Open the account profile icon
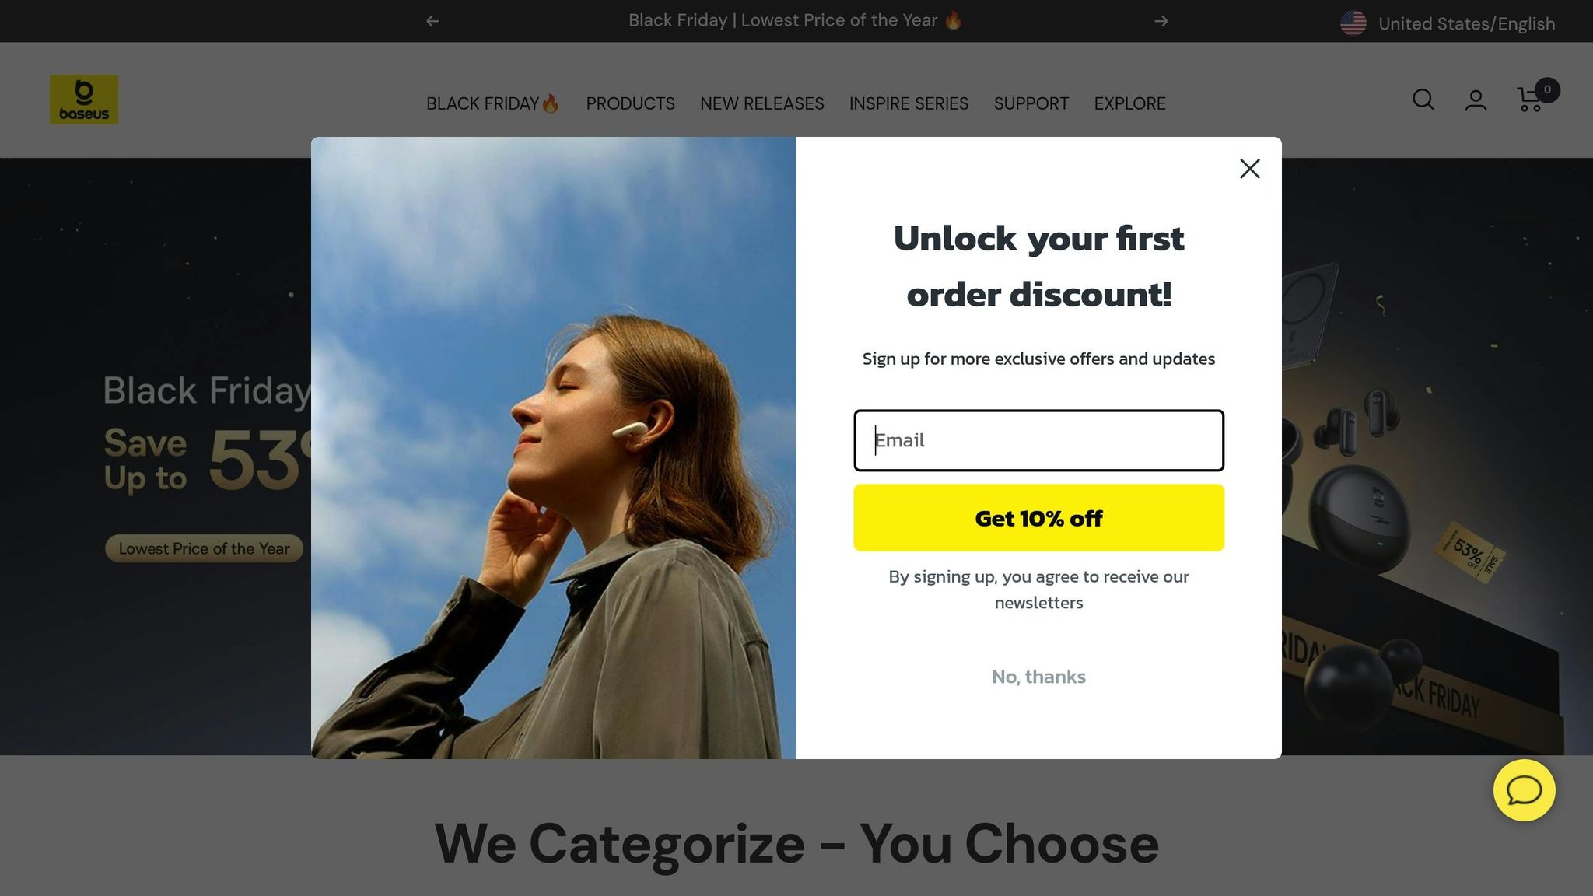The width and height of the screenshot is (1593, 896). coord(1476,100)
